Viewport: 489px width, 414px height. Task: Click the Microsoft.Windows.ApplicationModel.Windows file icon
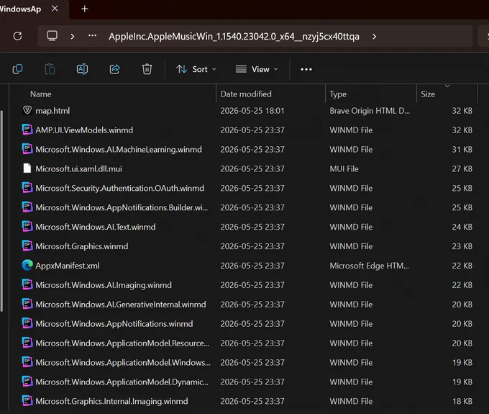tap(27, 362)
